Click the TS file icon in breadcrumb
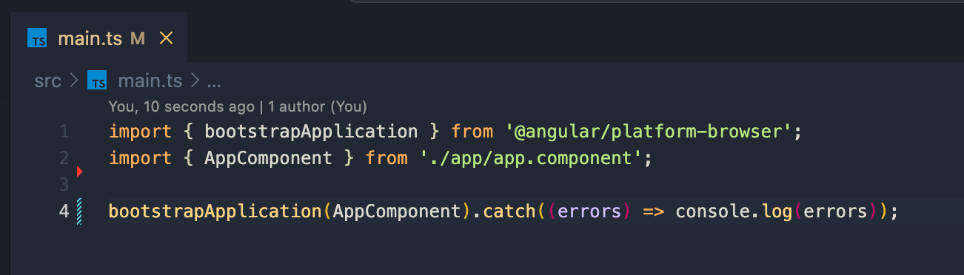The image size is (964, 275). 97,80
